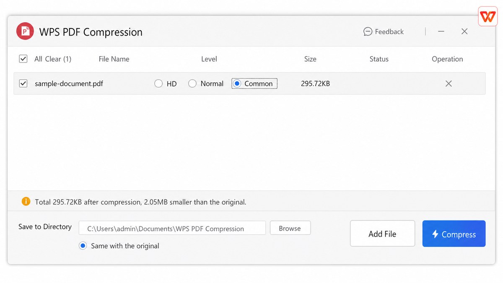Click the Level column header
The width and height of the screenshot is (503, 283).
[209, 59]
